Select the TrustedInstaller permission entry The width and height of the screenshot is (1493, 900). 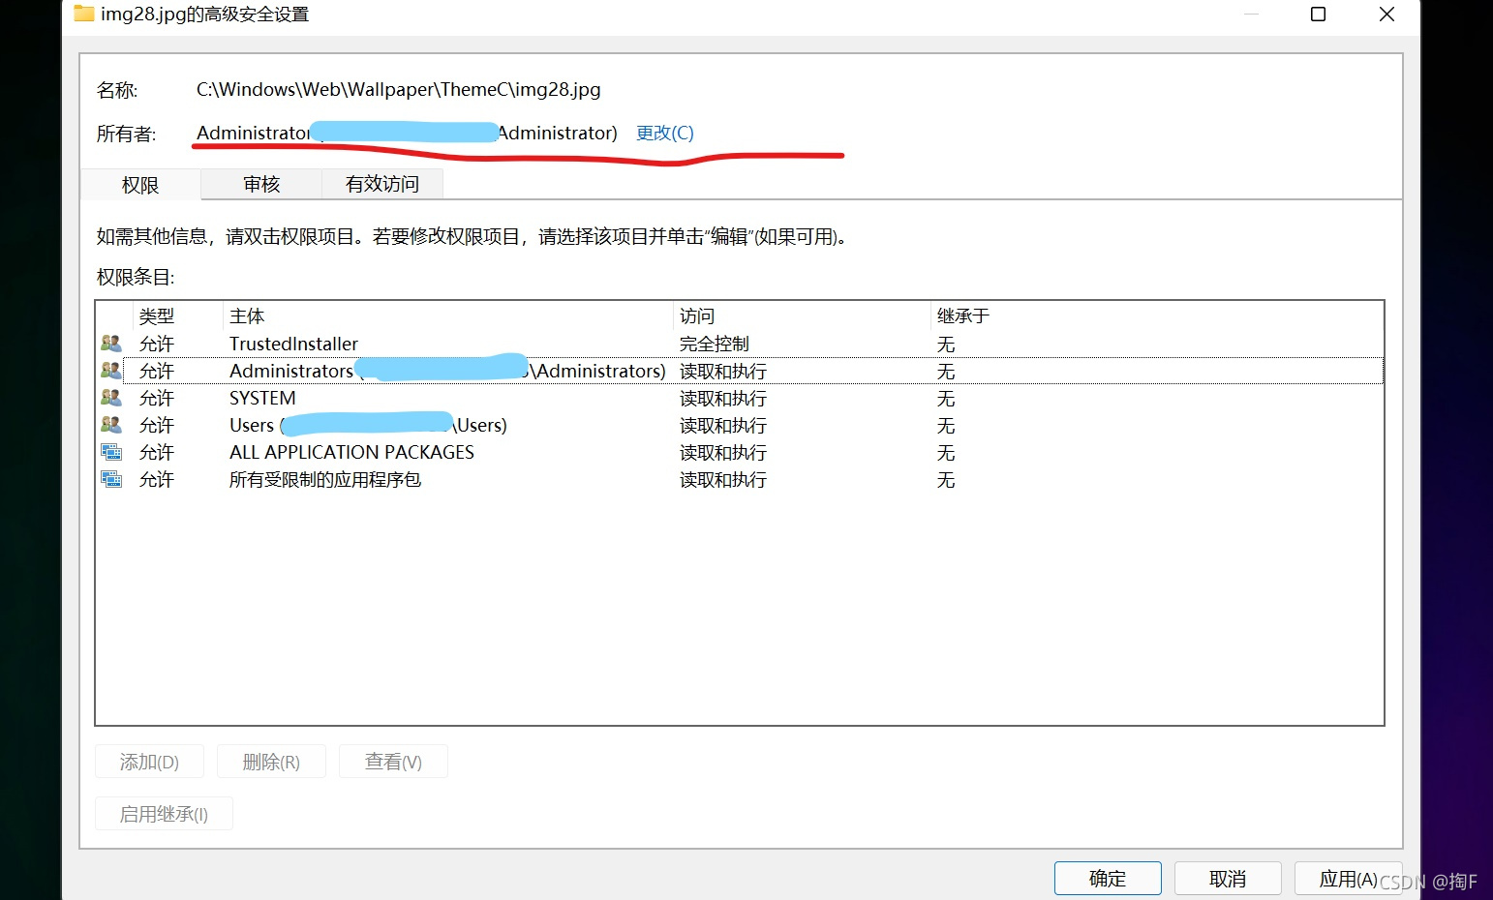740,344
